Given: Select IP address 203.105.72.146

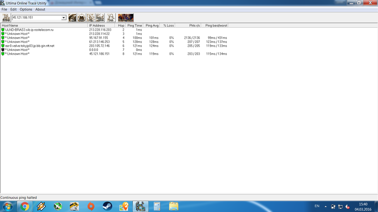Looking at the screenshot, I should 99,46.
